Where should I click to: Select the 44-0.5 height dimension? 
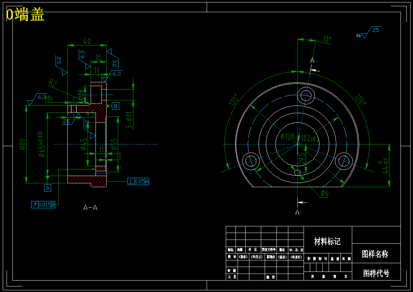[x=384, y=166]
